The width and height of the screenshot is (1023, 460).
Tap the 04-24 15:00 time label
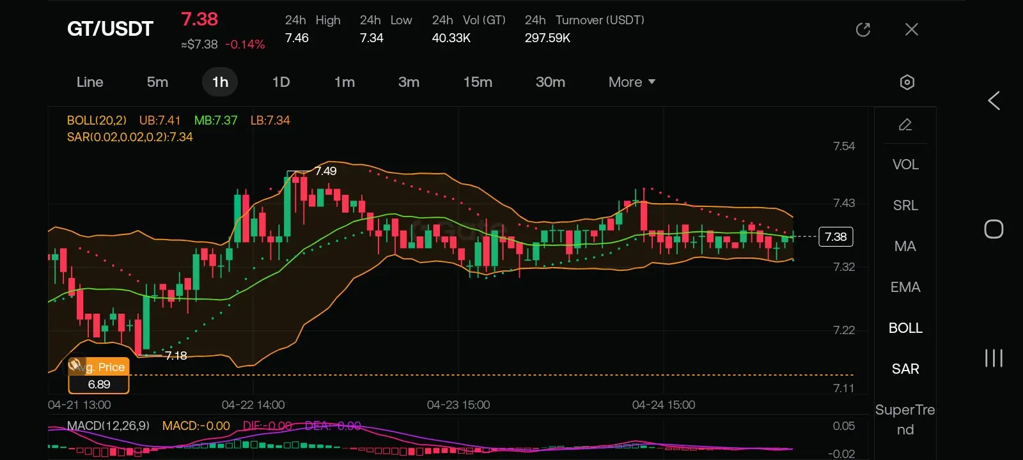coord(664,404)
